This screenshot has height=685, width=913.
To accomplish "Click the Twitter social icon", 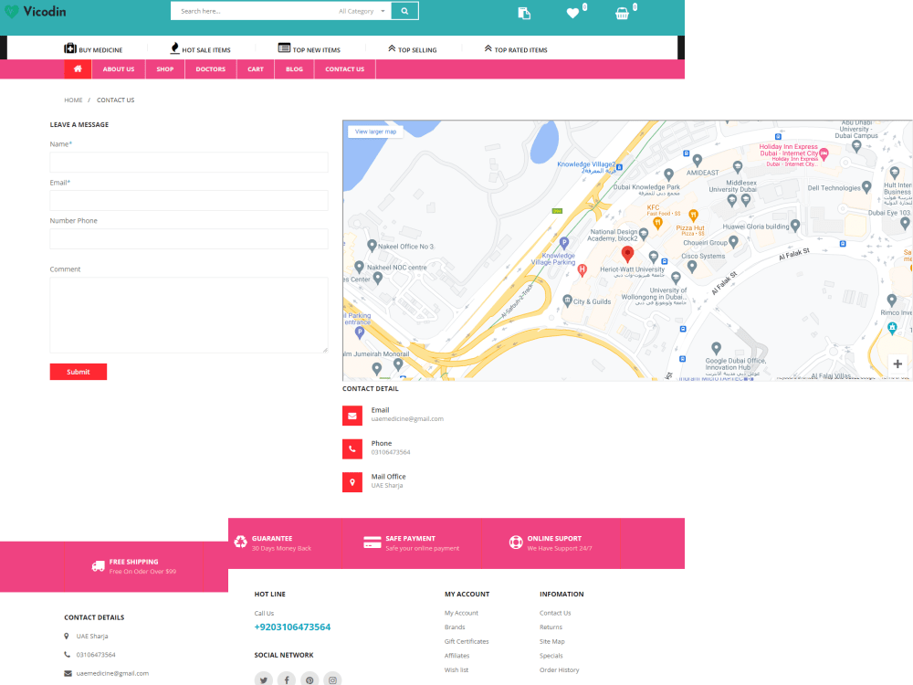I will point(264,680).
